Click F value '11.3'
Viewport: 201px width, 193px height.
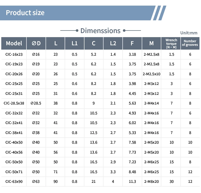tap(132, 182)
